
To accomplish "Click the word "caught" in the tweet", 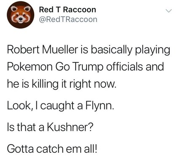I will (57, 106).
